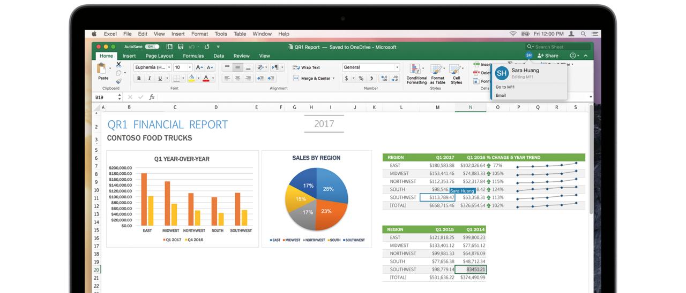
Task: Select Go to M11 in popup
Action: pos(505,87)
